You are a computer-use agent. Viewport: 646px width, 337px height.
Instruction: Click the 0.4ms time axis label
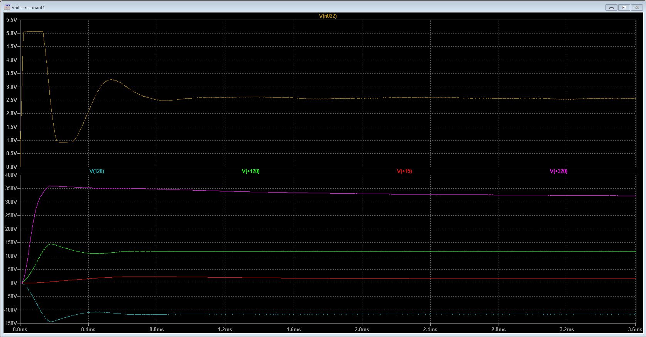tap(88, 330)
